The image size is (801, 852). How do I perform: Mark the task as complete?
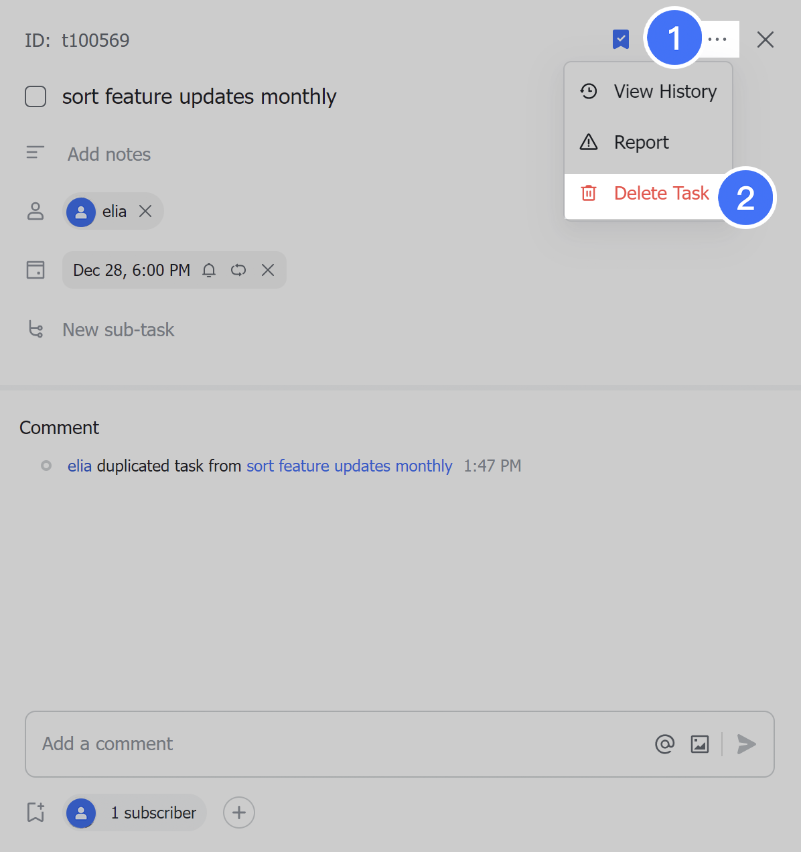(x=35, y=96)
